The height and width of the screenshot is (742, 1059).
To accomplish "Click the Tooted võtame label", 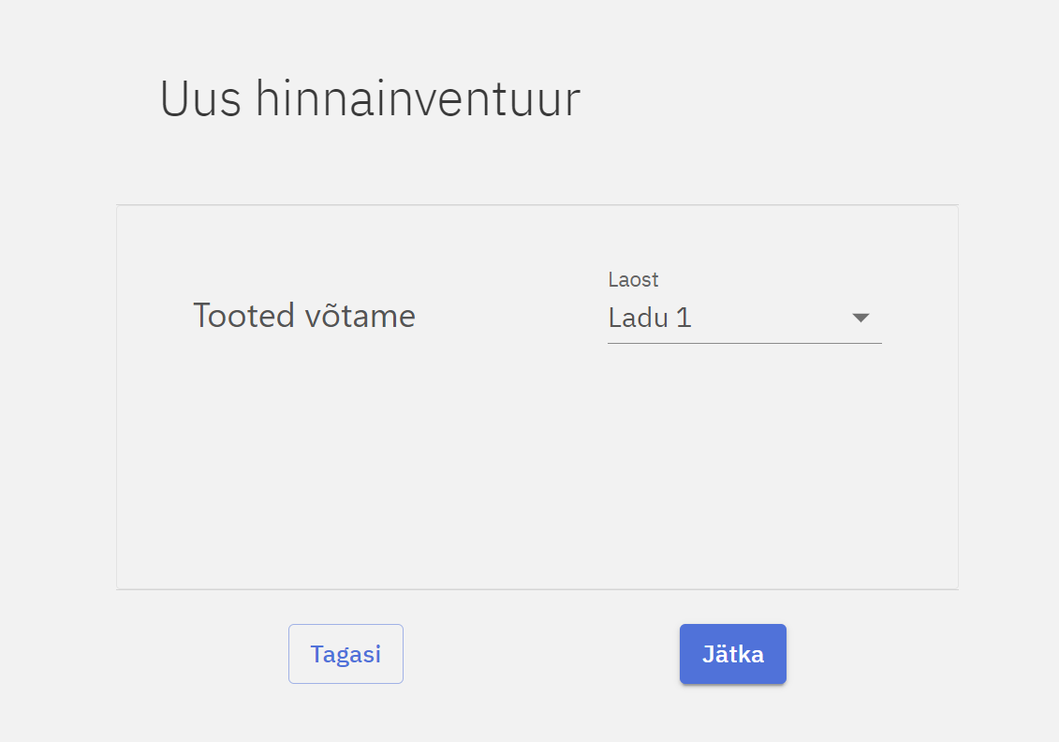I will click(303, 316).
